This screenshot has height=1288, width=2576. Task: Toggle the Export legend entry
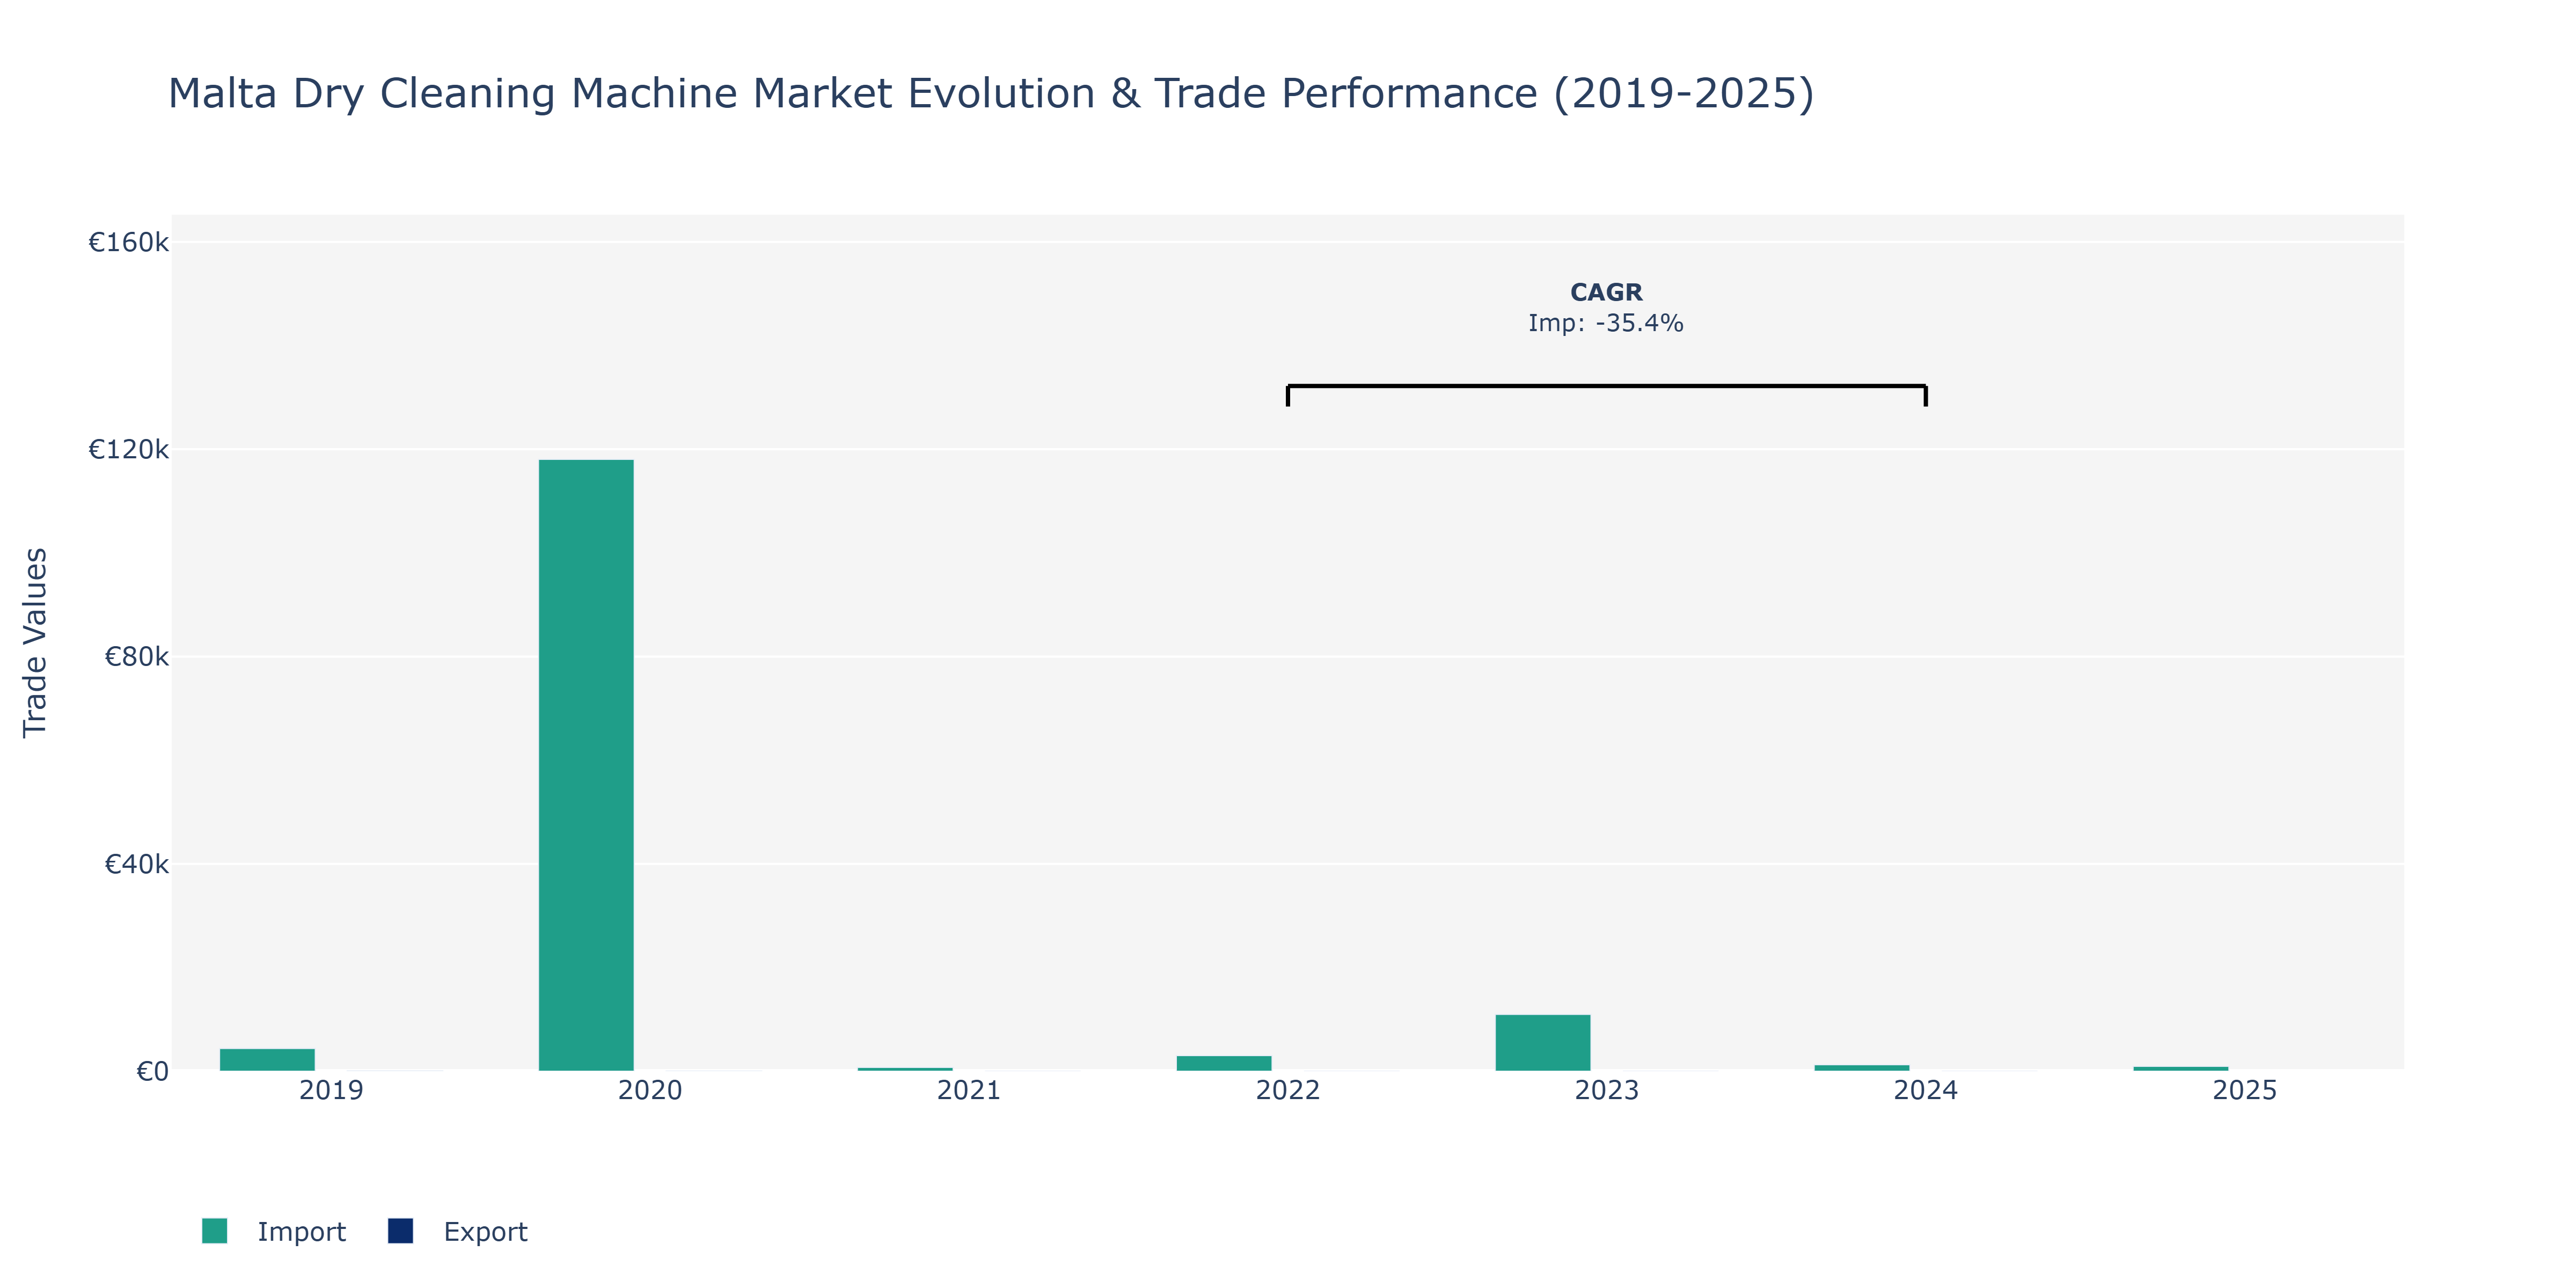click(x=458, y=1231)
